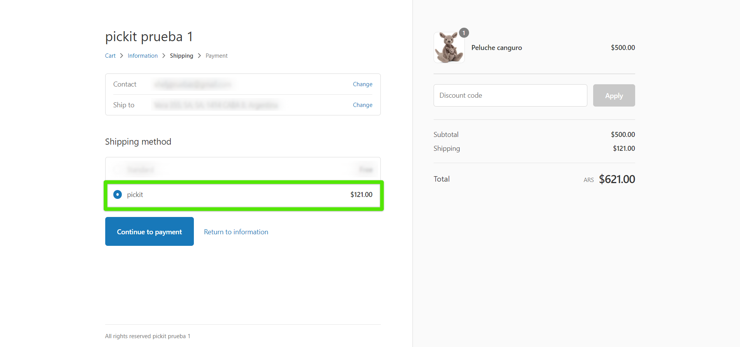Screen dimensions: 740x347
Task: Click the chevron between Information and Shipping
Action: (x=164, y=56)
